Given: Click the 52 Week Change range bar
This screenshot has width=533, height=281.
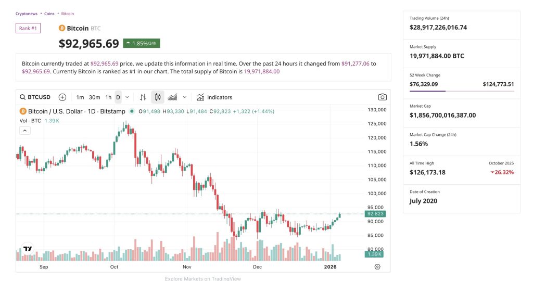Looking at the screenshot, I should [462, 91].
